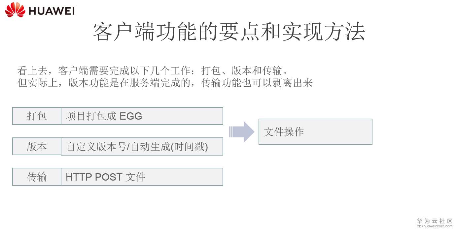
Task: Click 传输功能也可以剥离出来 in the second line
Action: [x=257, y=83]
